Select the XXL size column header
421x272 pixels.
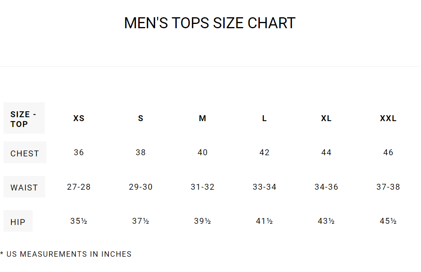pos(388,118)
